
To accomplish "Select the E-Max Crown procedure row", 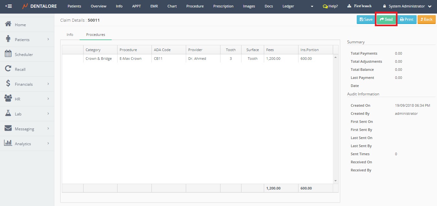I will click(x=130, y=59).
